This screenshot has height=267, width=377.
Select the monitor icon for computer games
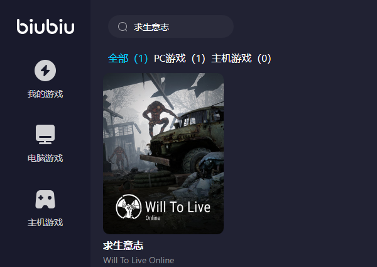coord(45,134)
